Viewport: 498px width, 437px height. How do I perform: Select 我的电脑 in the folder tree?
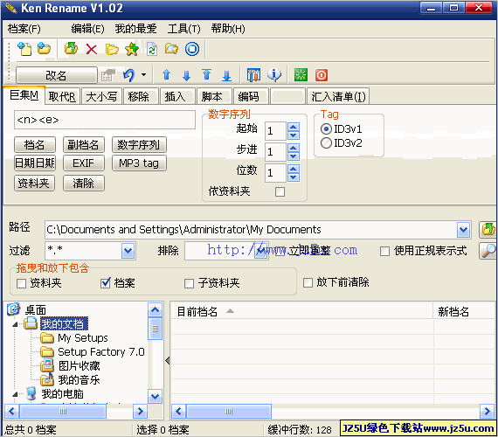click(63, 394)
